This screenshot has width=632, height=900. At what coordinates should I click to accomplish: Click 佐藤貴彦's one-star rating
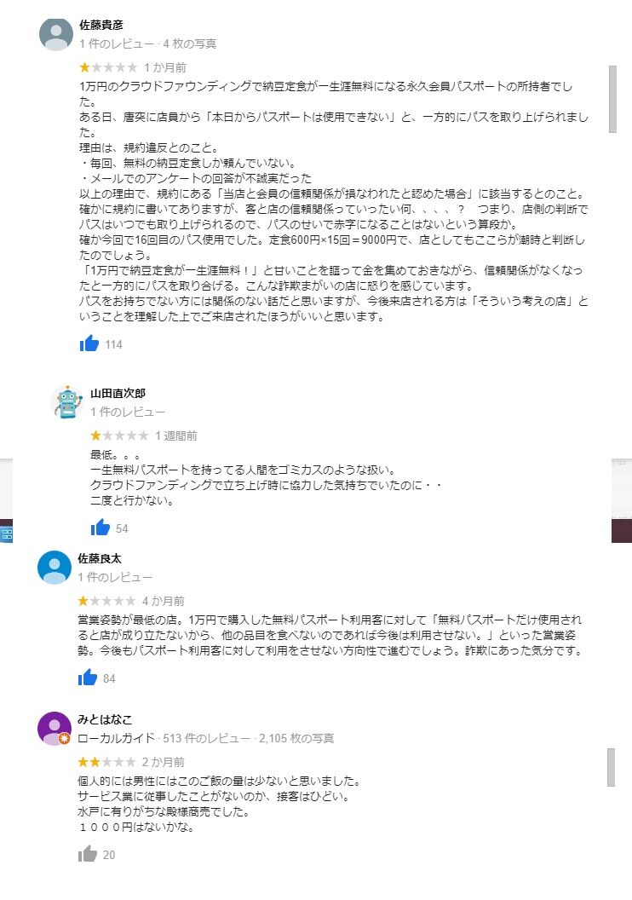point(108,67)
